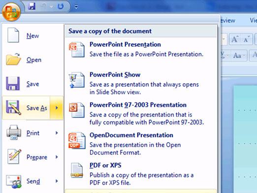Screen dimensions: 257x193
Task: Choose Print from the Office menu
Action: pos(33,133)
